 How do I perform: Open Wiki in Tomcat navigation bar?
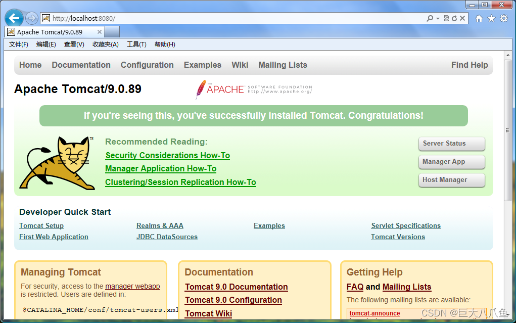240,65
